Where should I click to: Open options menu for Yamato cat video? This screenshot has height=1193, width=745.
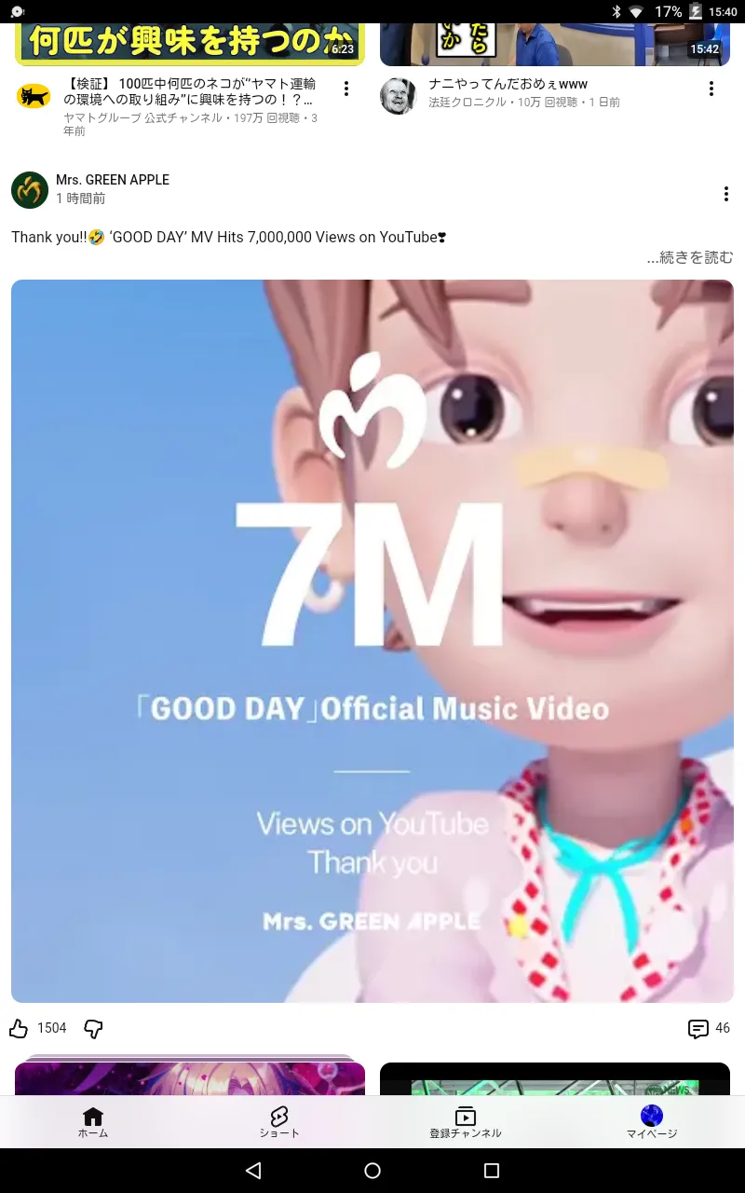click(x=346, y=89)
